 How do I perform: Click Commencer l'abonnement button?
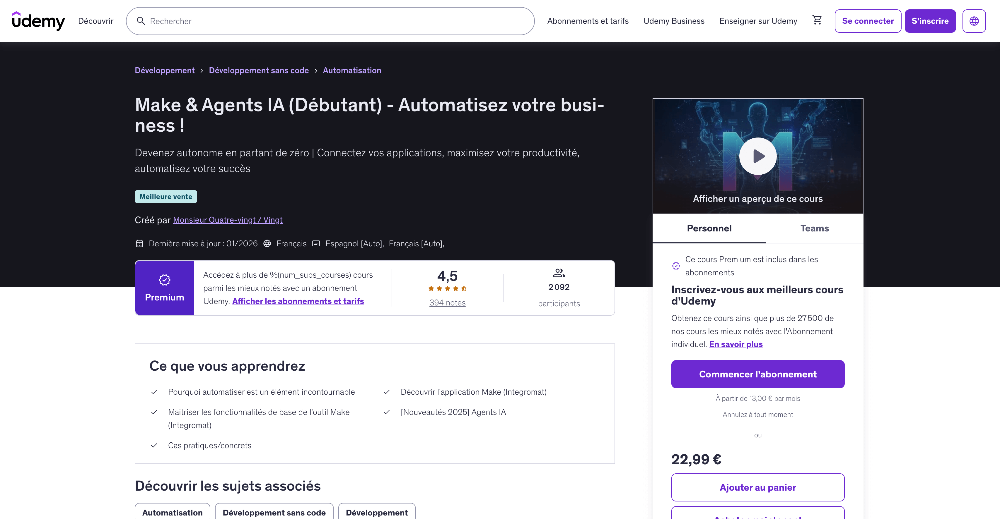coord(757,374)
